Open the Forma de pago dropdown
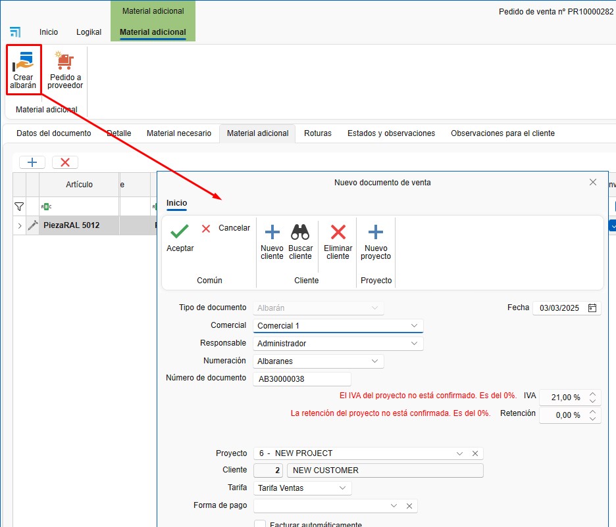Image resolution: width=616 pixels, height=527 pixels. tap(394, 506)
